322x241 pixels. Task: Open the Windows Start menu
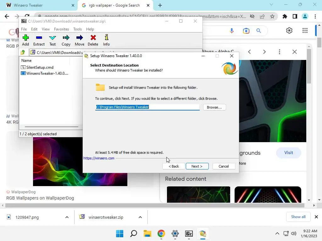pos(120,233)
